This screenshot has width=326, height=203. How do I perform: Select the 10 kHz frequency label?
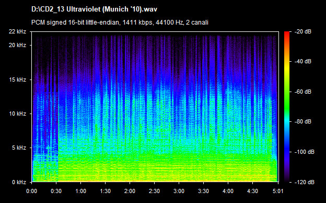17,114
